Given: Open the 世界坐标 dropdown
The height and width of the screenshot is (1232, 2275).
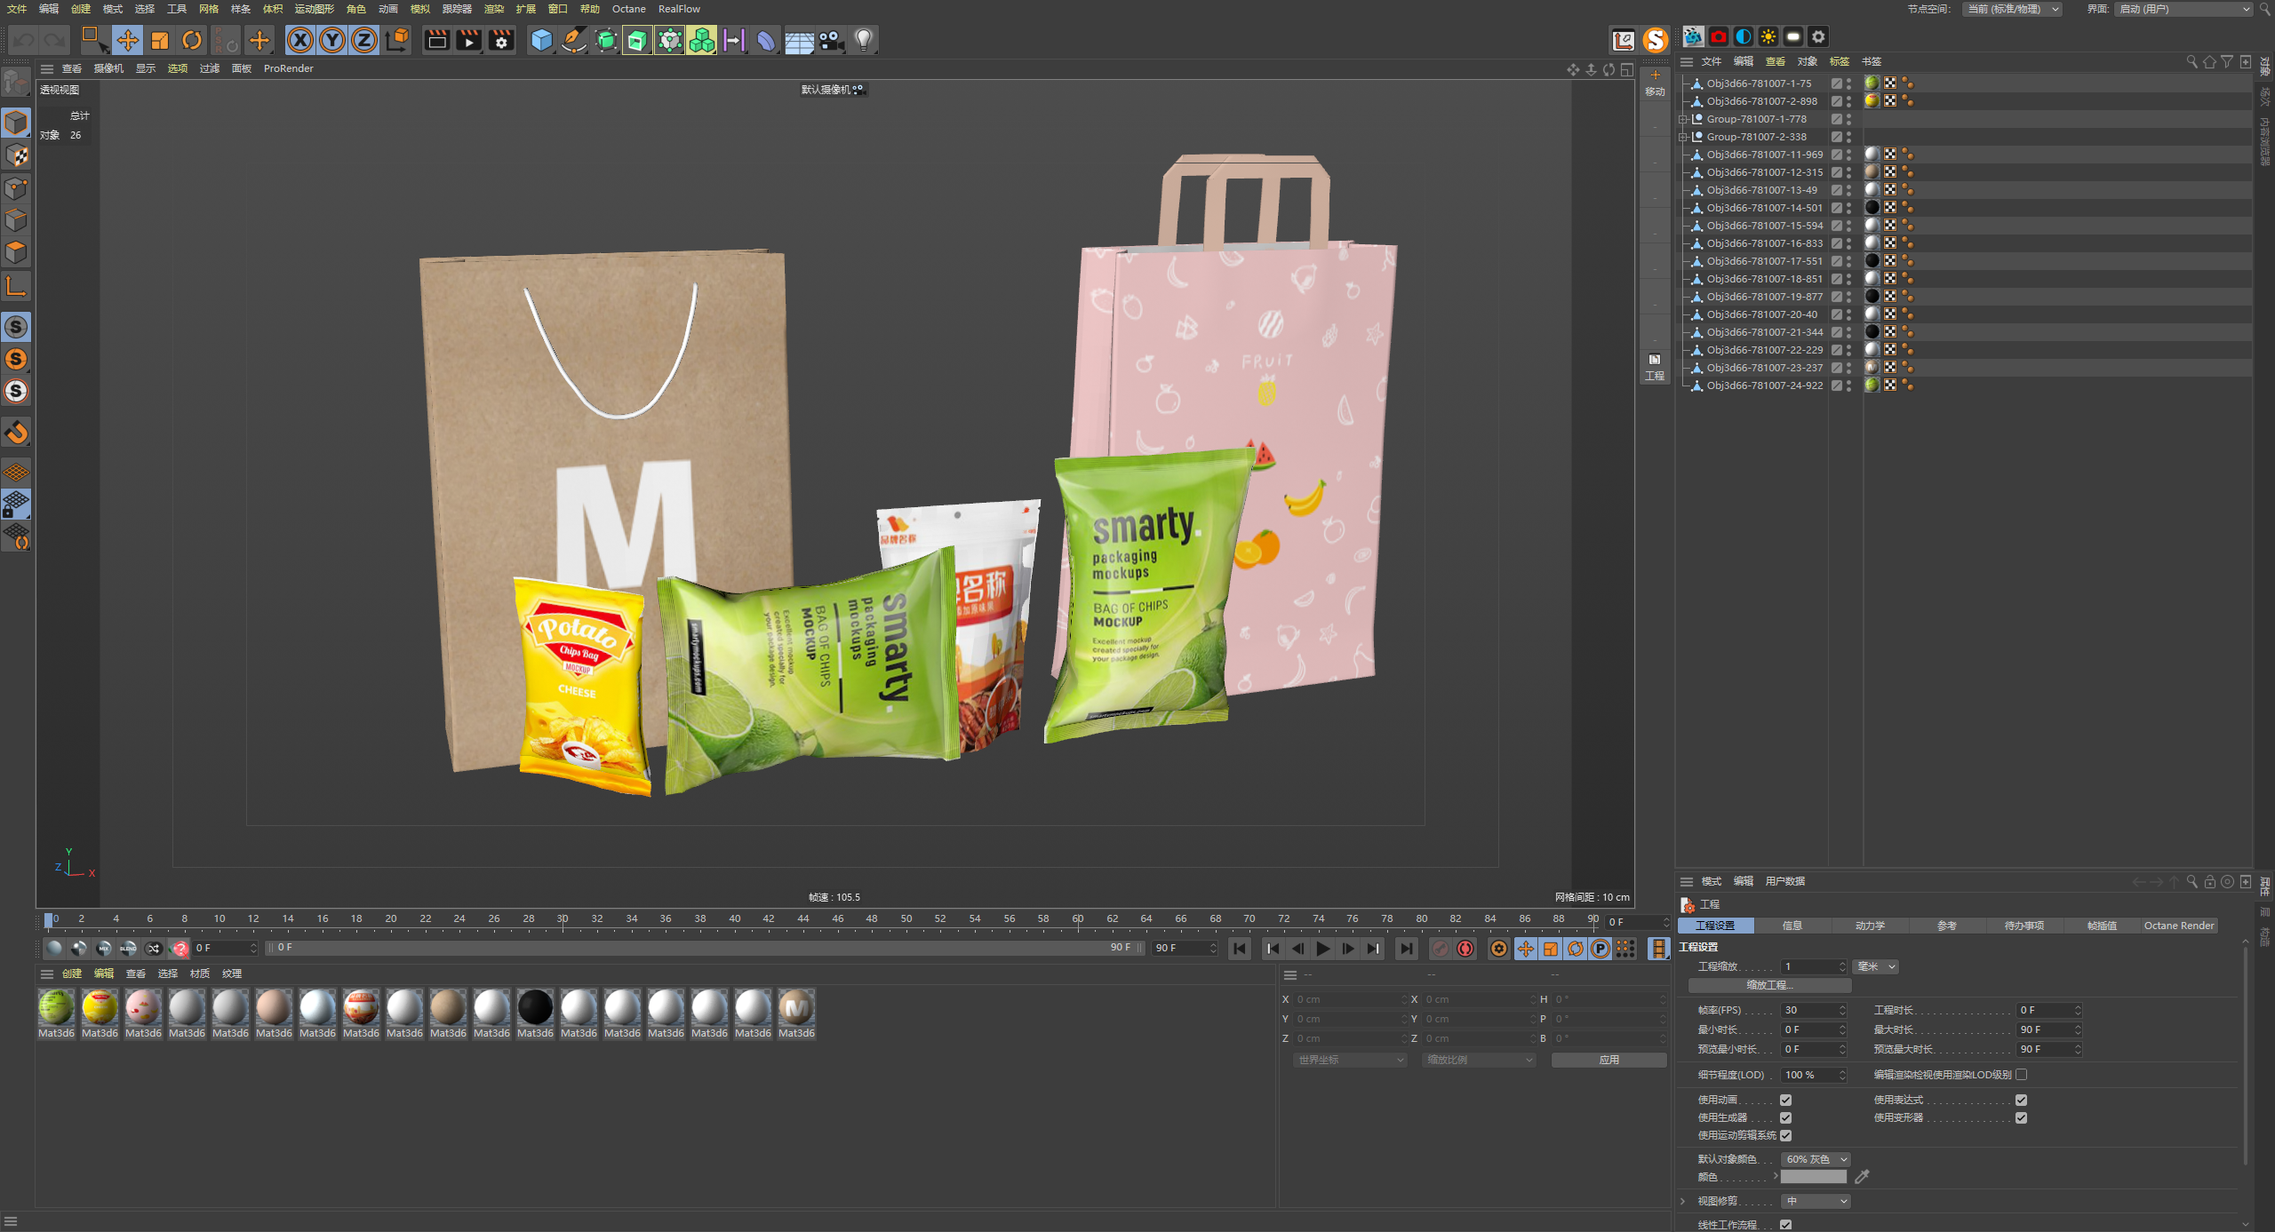Looking at the screenshot, I should pyautogui.click(x=1350, y=1060).
